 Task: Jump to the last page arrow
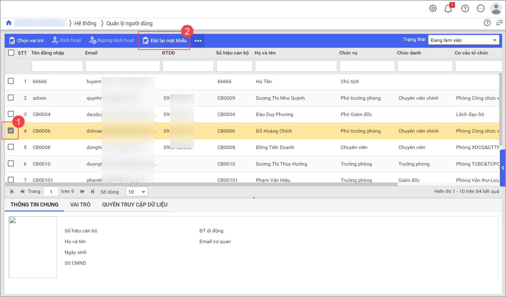(x=92, y=192)
